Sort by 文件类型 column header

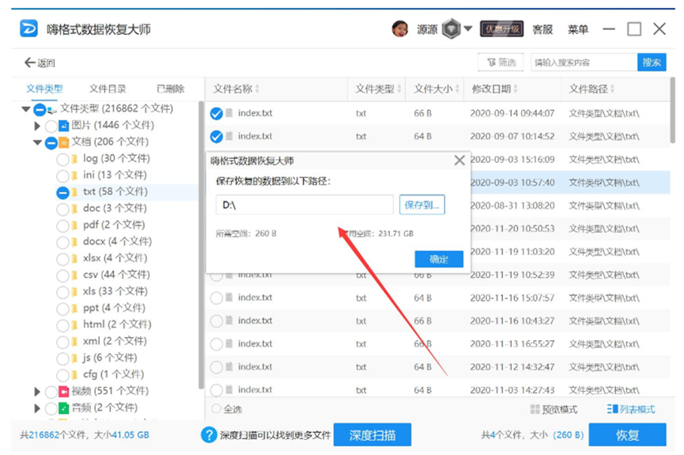click(378, 89)
